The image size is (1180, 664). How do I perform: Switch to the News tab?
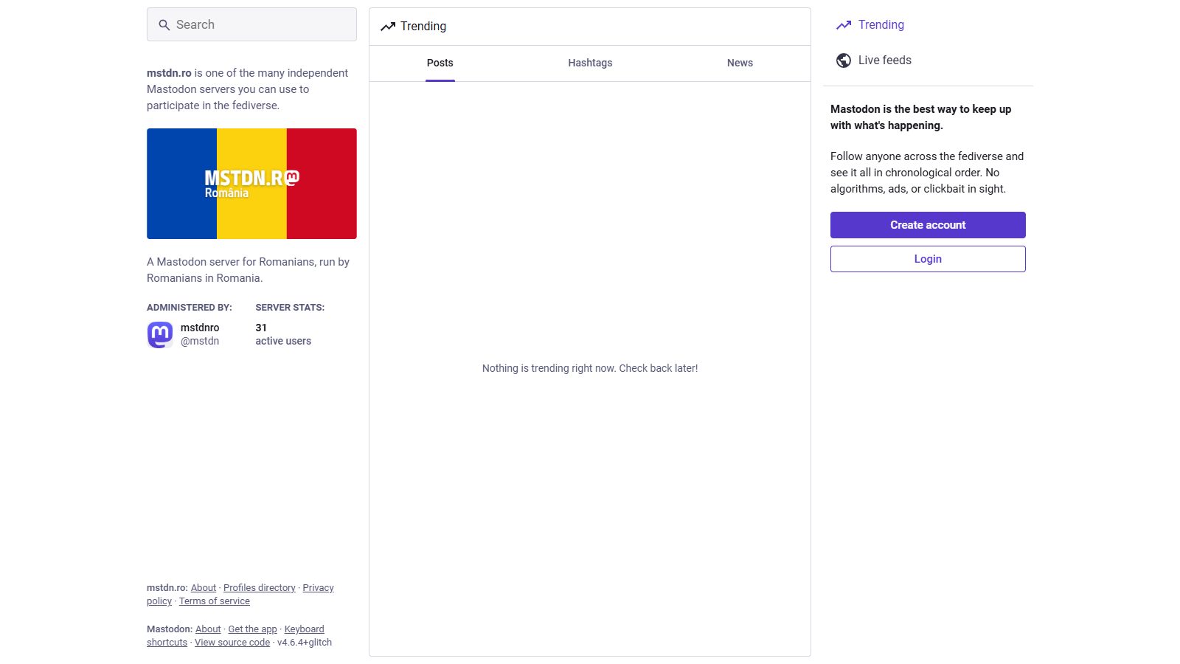pos(740,63)
